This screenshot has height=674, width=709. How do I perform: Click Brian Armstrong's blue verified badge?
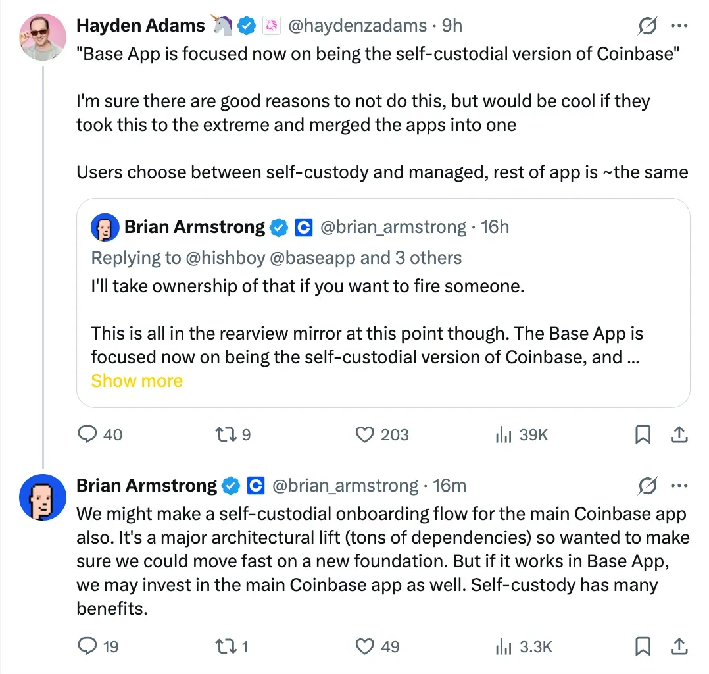pos(230,485)
